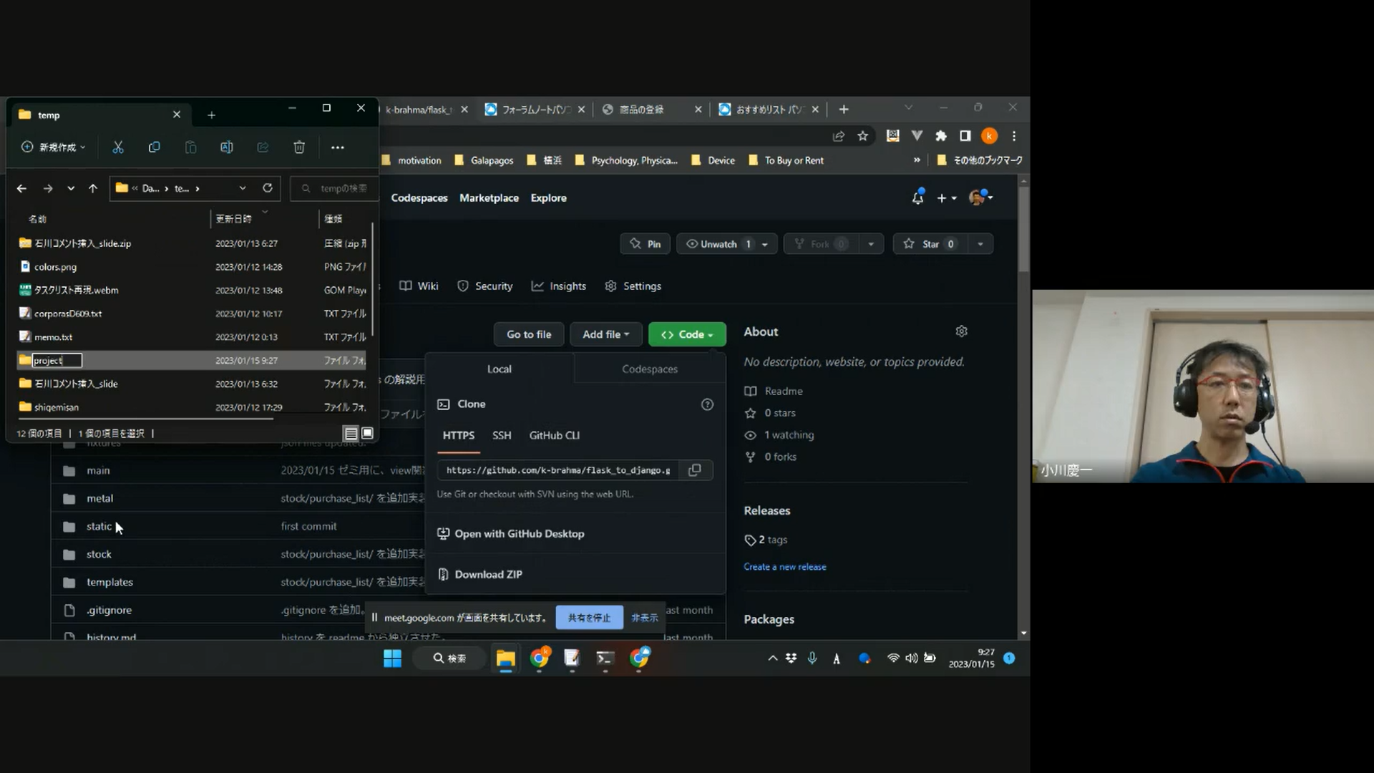Expand the green Code dropdown
The width and height of the screenshot is (1374, 773).
click(x=687, y=334)
